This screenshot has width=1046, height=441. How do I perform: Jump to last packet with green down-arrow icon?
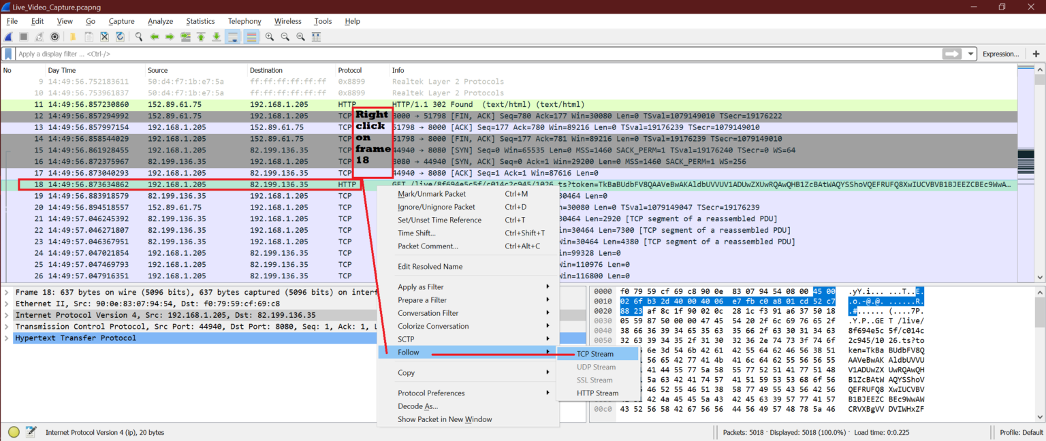[x=216, y=37]
